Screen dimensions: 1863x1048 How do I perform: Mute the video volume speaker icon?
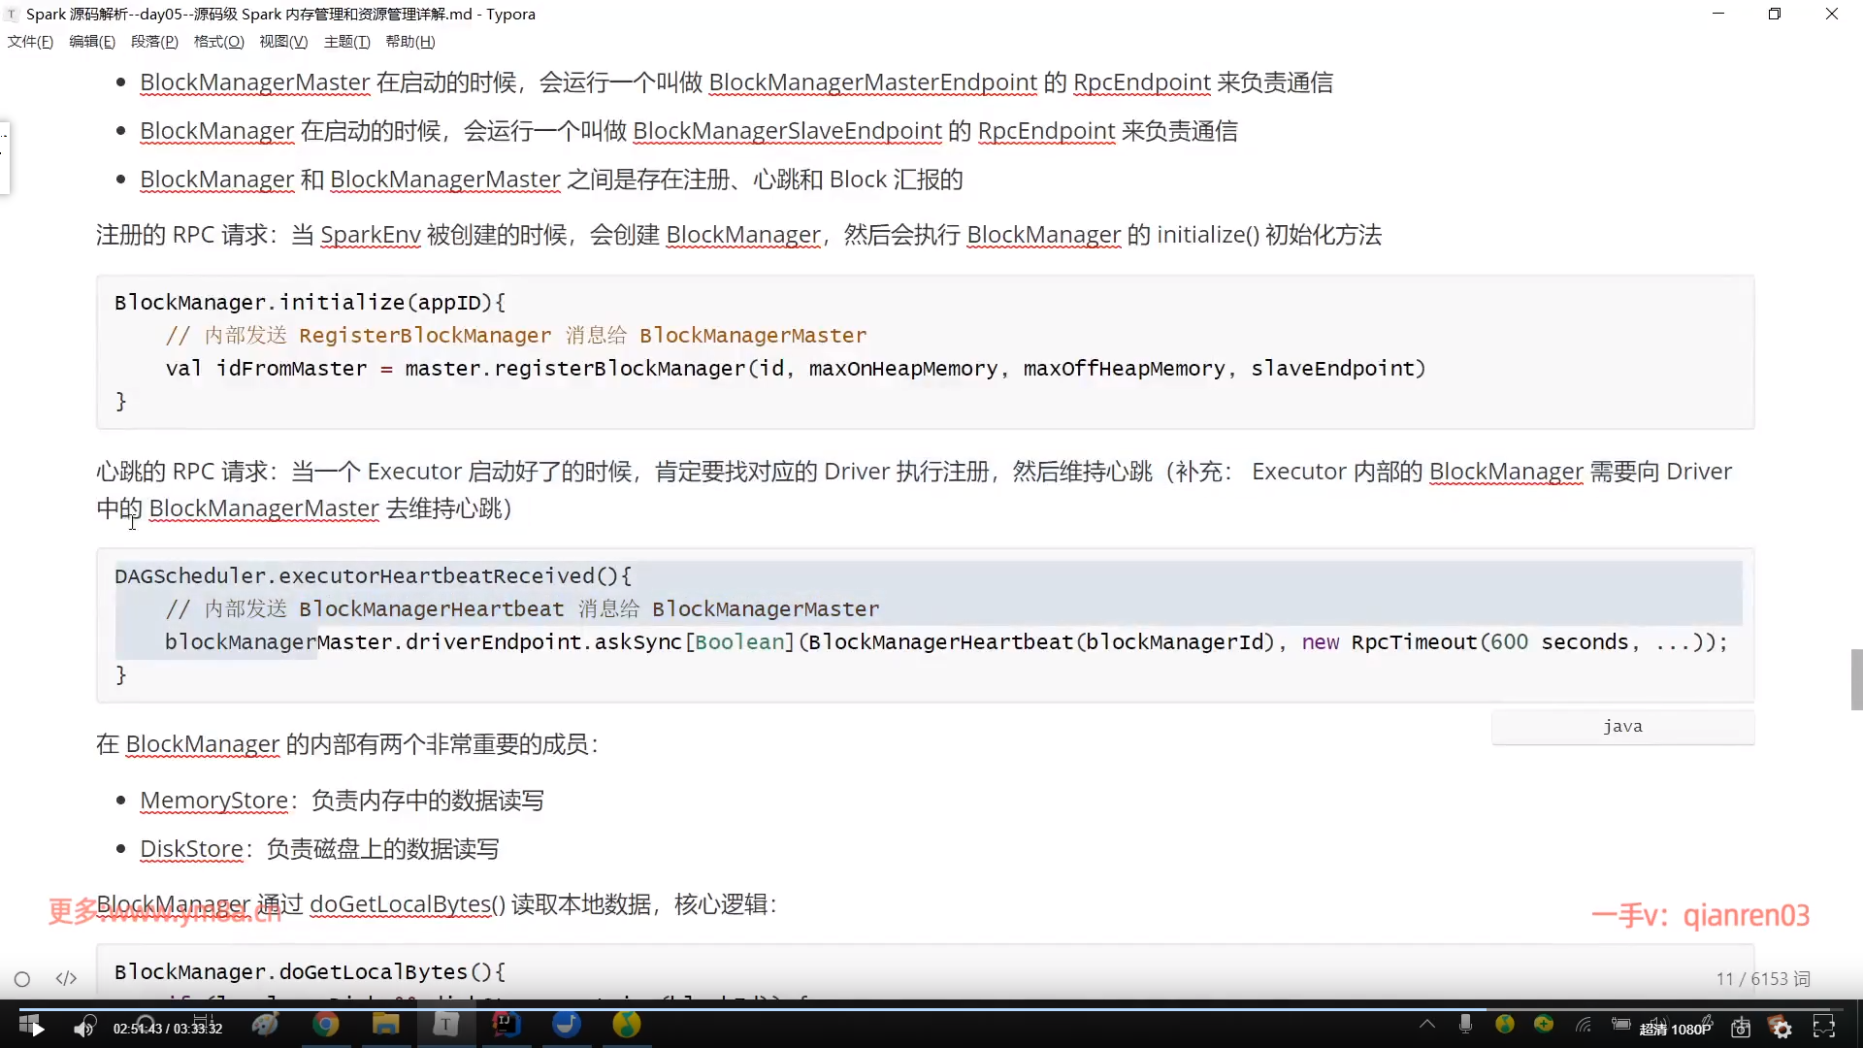[84, 1028]
